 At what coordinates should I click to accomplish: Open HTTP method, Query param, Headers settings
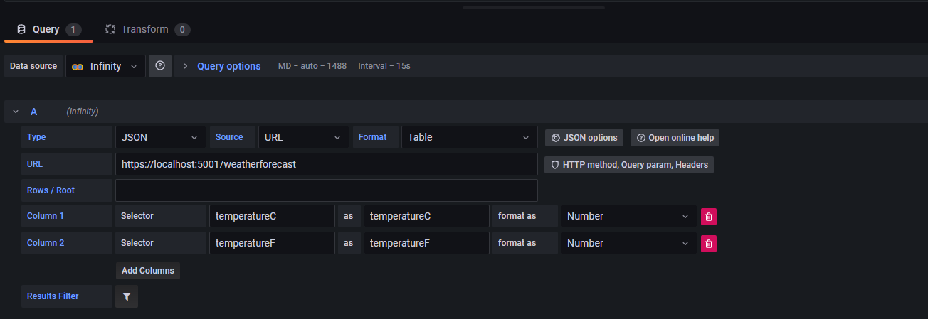(x=629, y=165)
